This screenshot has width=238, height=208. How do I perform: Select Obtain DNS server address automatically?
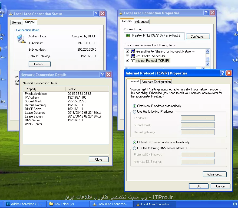(134, 142)
